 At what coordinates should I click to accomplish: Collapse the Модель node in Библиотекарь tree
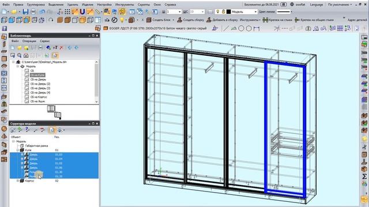click(18, 67)
